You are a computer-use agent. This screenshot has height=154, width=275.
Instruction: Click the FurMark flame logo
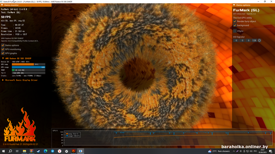tap(20, 125)
